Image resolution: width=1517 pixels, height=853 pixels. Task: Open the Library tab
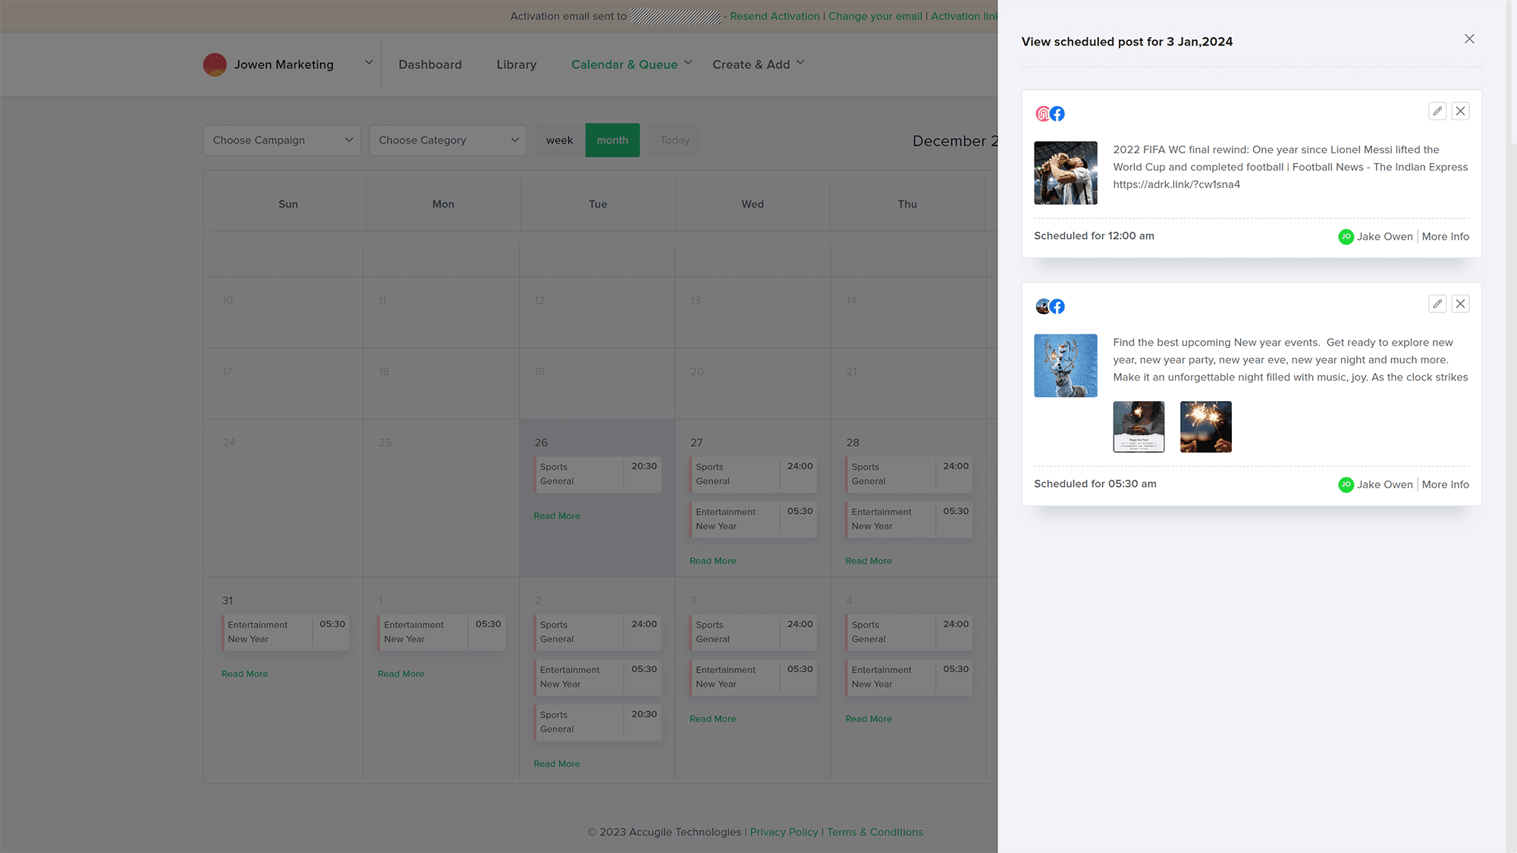tap(517, 64)
